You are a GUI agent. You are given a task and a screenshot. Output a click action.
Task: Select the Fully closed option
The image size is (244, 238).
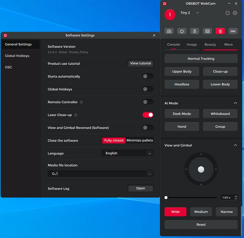(x=114, y=141)
